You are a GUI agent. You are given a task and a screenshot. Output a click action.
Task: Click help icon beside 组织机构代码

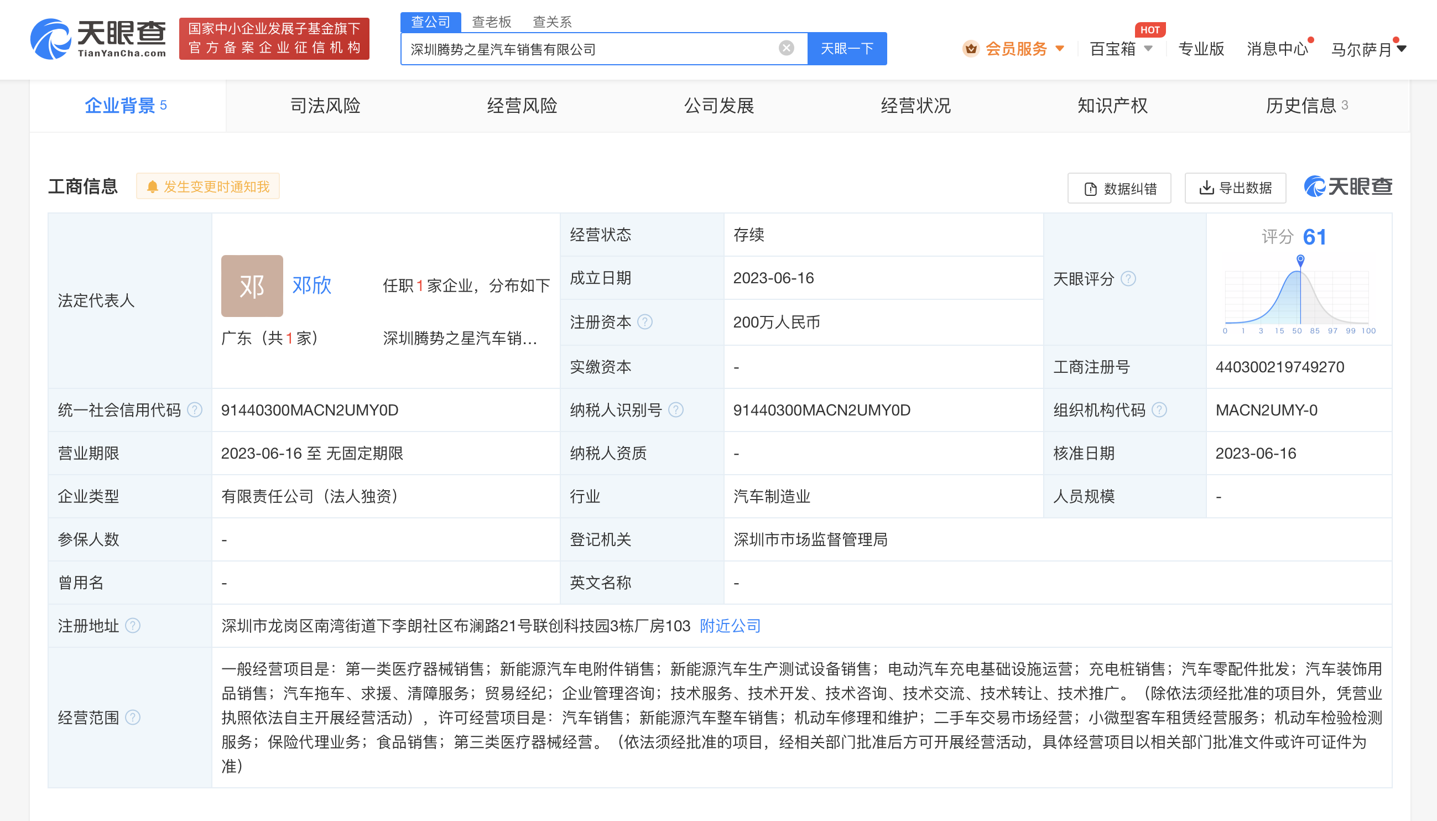1159,410
